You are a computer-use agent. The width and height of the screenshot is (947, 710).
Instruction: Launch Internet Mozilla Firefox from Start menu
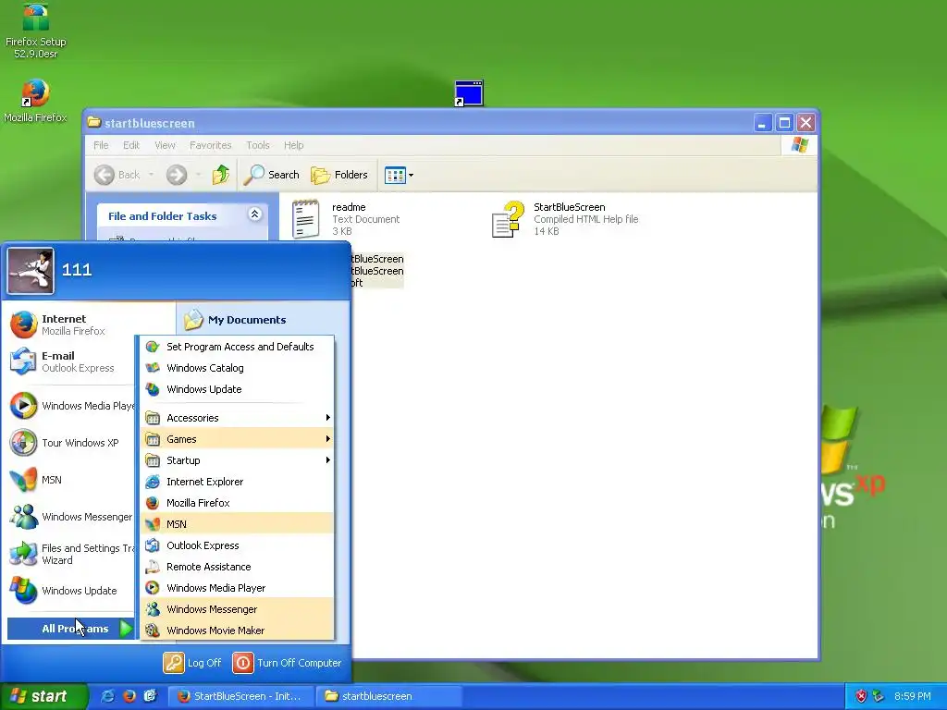tap(71, 324)
